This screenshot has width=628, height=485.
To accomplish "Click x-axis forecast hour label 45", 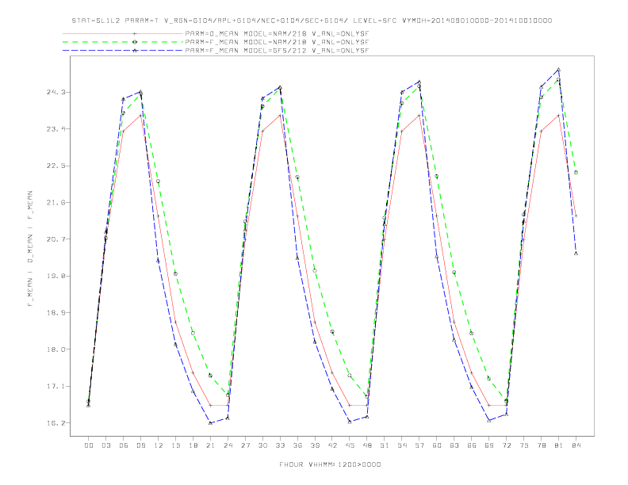I will [350, 445].
